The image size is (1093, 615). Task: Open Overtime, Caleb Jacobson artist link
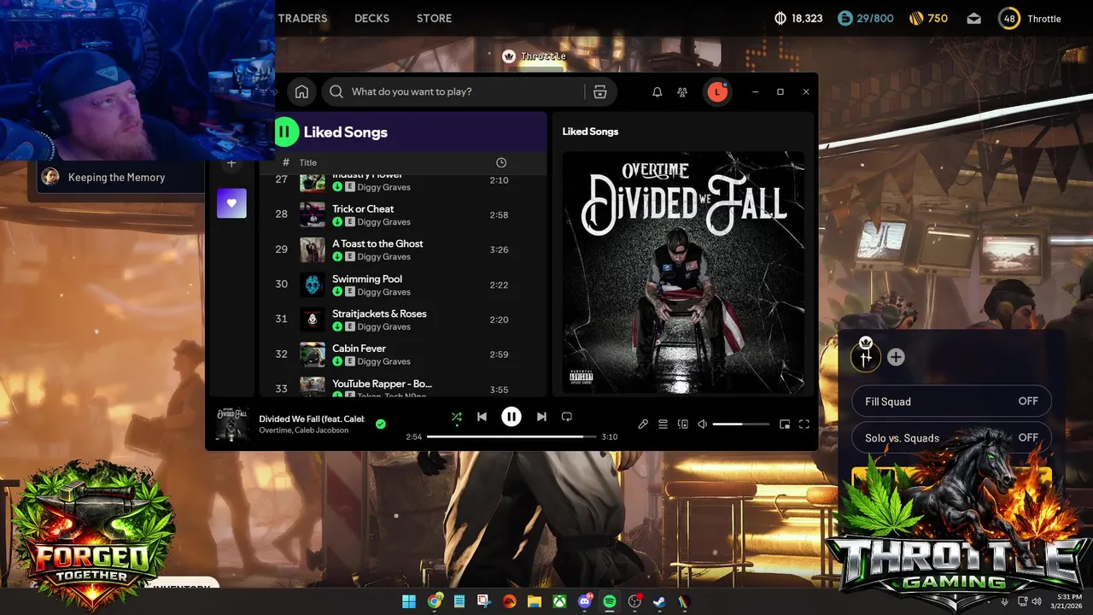coord(303,430)
